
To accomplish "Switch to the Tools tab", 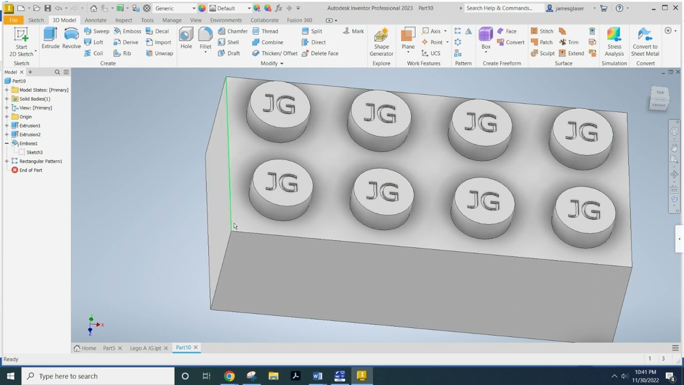I will pyautogui.click(x=147, y=20).
